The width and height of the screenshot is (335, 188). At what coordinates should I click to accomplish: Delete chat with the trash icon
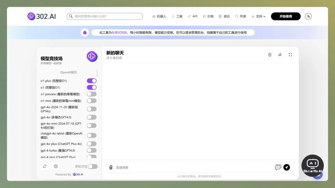click(270, 55)
